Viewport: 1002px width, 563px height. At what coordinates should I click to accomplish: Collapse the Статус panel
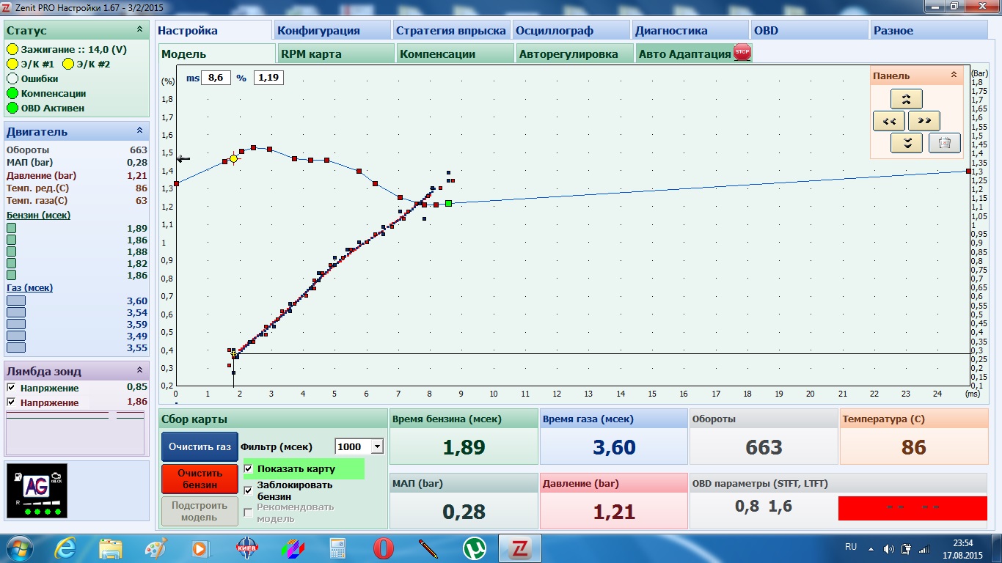pyautogui.click(x=139, y=30)
